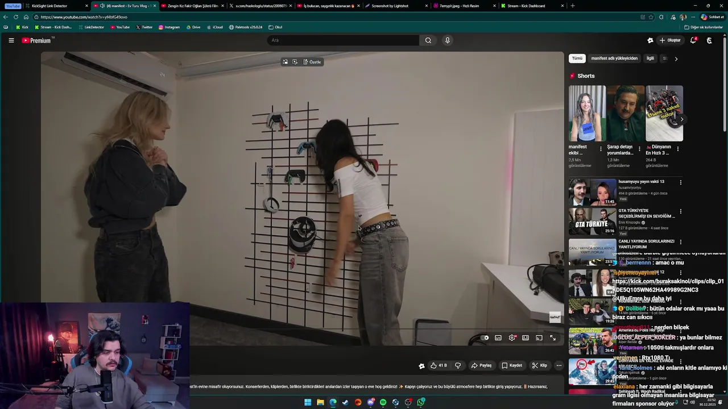728x409 pixels.
Task: Open options for 'CANLI YAYINDA SORULARINIZI' video
Action: pos(680,242)
